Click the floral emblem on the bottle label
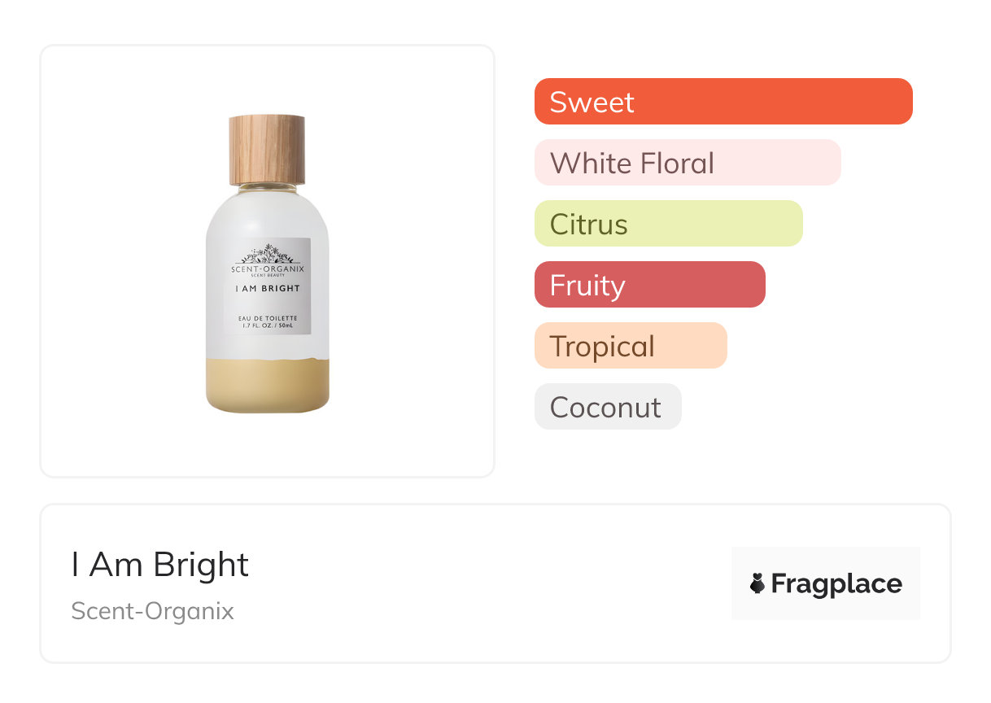991x703 pixels. coord(267,255)
